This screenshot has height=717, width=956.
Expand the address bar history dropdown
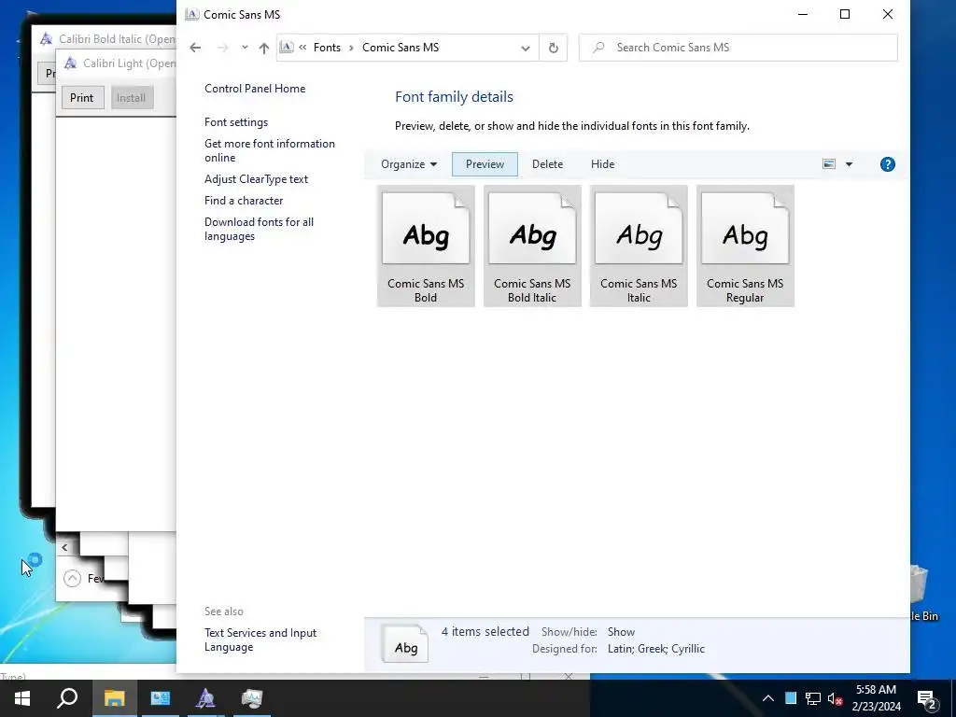point(525,49)
